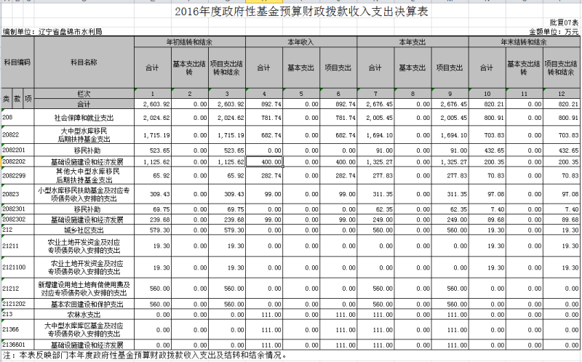Click subject code 20823

(x=17, y=194)
